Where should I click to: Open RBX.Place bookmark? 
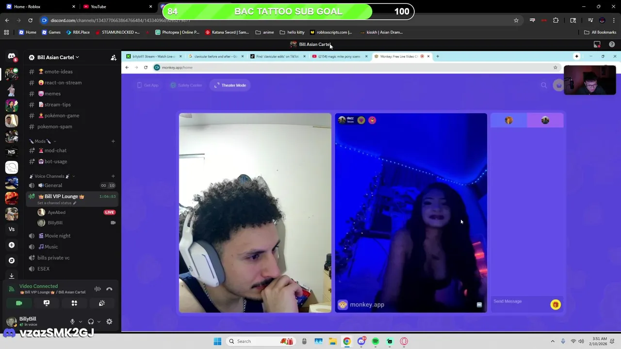coord(78,32)
